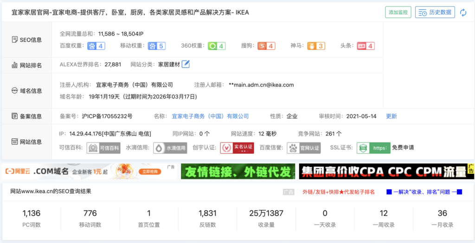Click the 网站www.ikea.cn的SEO查询结果 heading

coord(51,191)
